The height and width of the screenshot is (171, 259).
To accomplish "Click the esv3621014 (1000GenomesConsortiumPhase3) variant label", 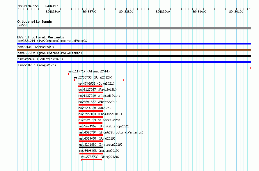I will [x=52, y=41].
